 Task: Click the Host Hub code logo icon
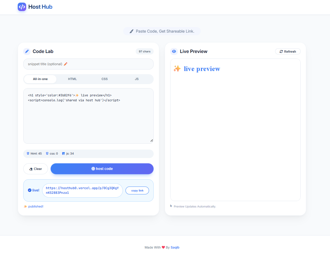click(22, 7)
